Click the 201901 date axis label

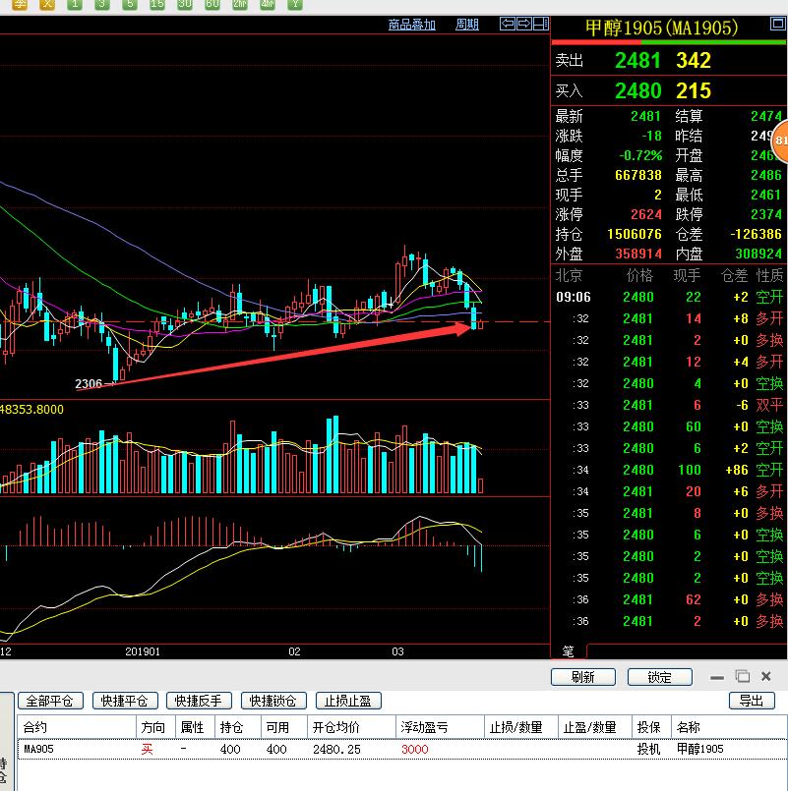tap(143, 651)
